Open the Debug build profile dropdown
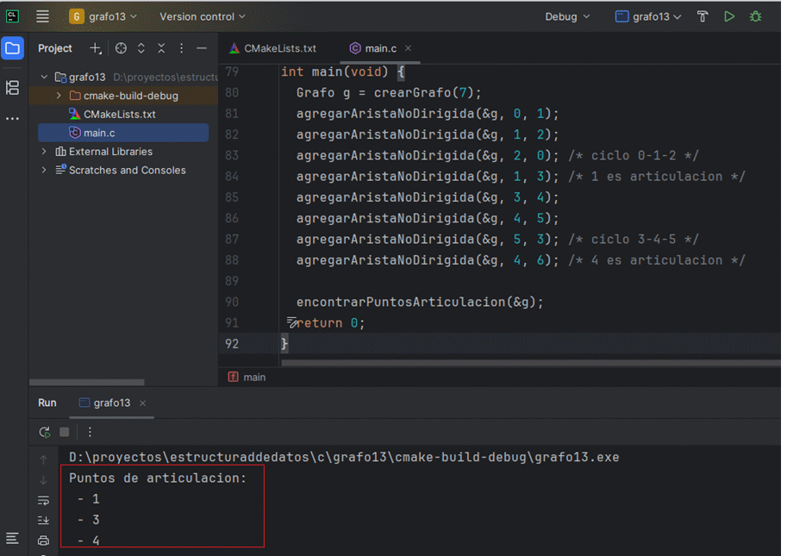Screen dimensions: 806x556 coord(567,16)
